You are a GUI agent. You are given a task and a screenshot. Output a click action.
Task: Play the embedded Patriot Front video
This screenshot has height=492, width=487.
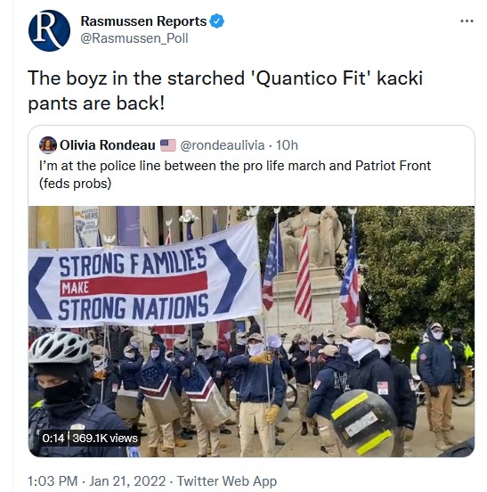coord(251,332)
